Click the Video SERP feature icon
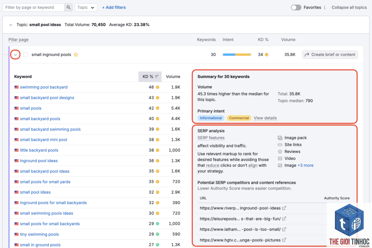This screenshot has width=372, height=248. 280,159
